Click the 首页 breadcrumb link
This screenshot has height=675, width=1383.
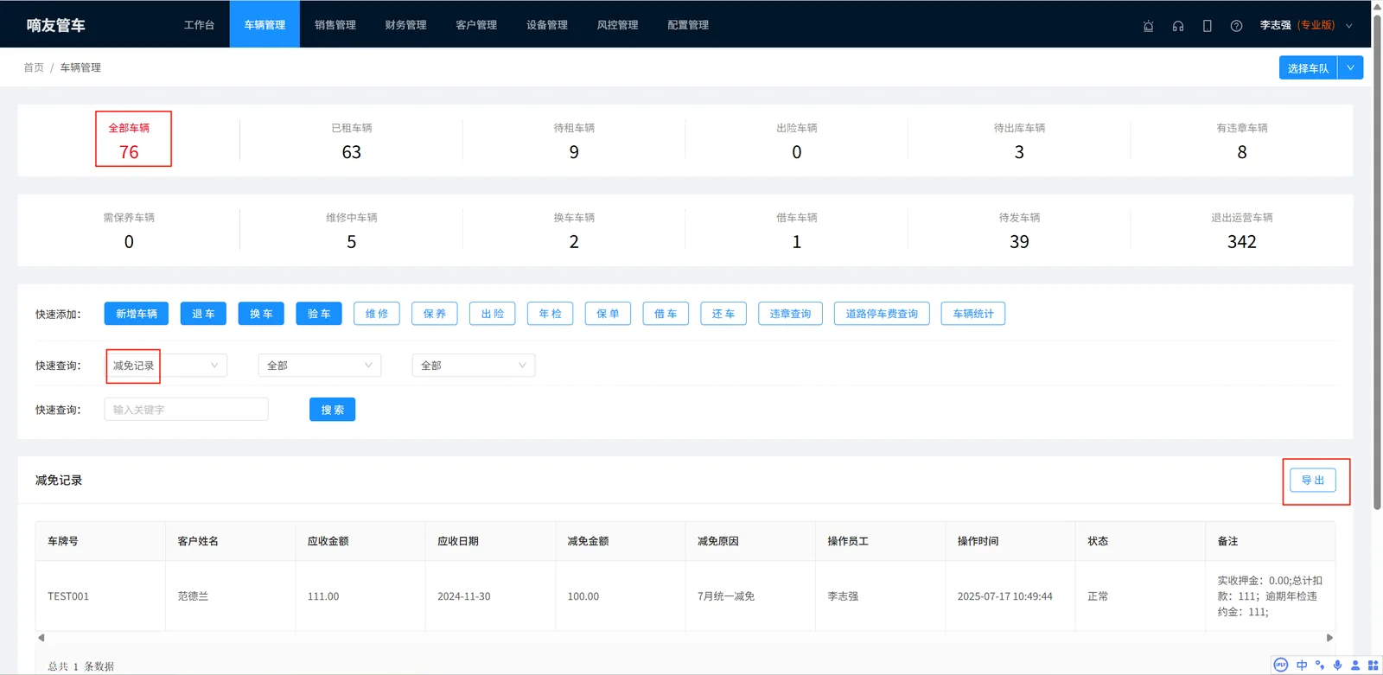34,67
